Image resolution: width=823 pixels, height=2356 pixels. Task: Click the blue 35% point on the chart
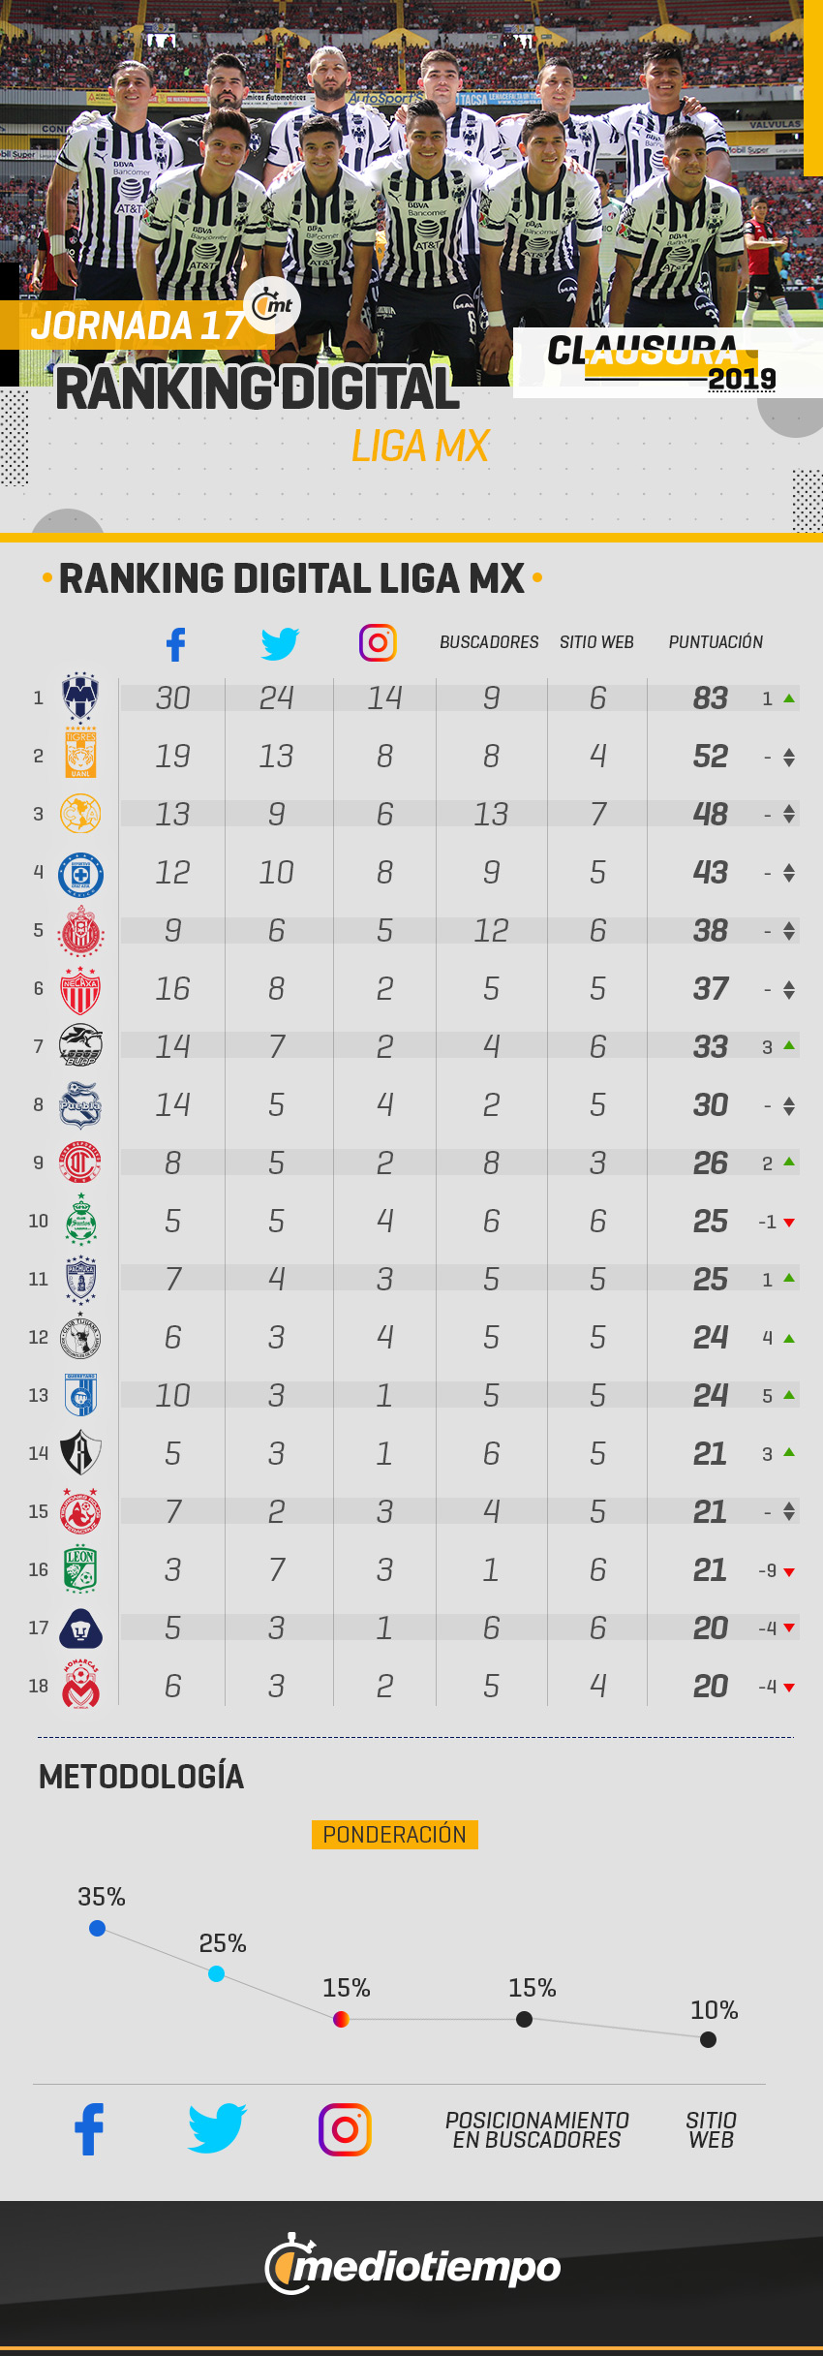97,1928
